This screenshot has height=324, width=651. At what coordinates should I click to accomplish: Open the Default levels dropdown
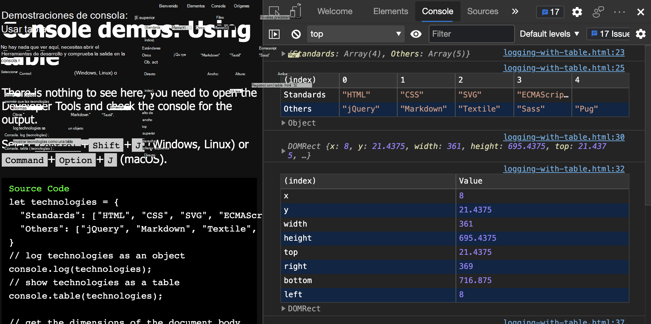tap(550, 34)
